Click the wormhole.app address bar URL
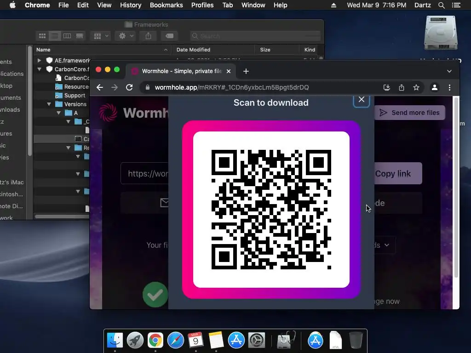Viewport: 471px width, 353px height. pos(232,87)
